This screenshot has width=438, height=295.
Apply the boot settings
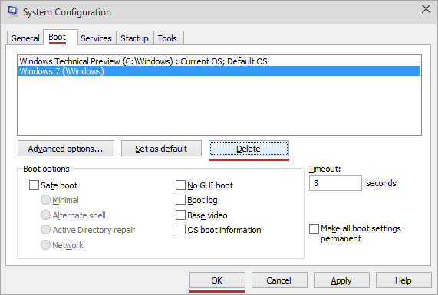tap(341, 280)
